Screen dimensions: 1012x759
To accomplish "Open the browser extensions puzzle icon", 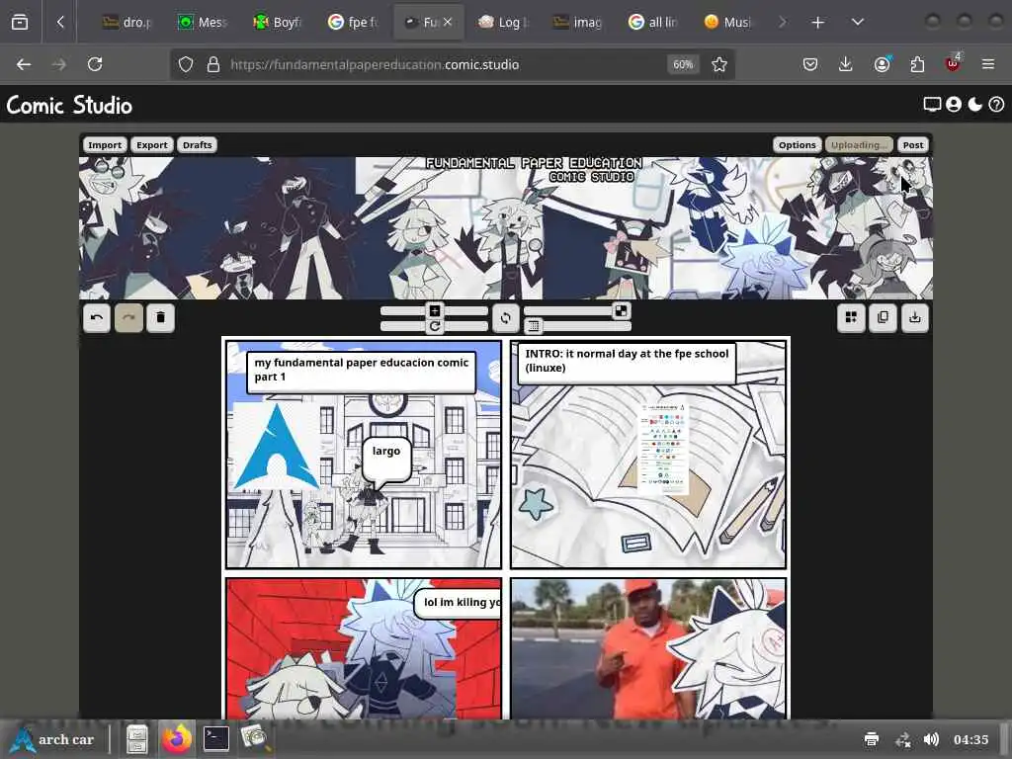I will click(x=917, y=64).
